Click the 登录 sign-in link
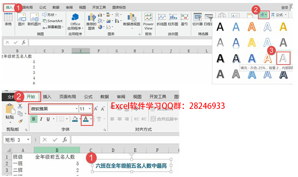This screenshot has width=298, height=177. (285, 8)
